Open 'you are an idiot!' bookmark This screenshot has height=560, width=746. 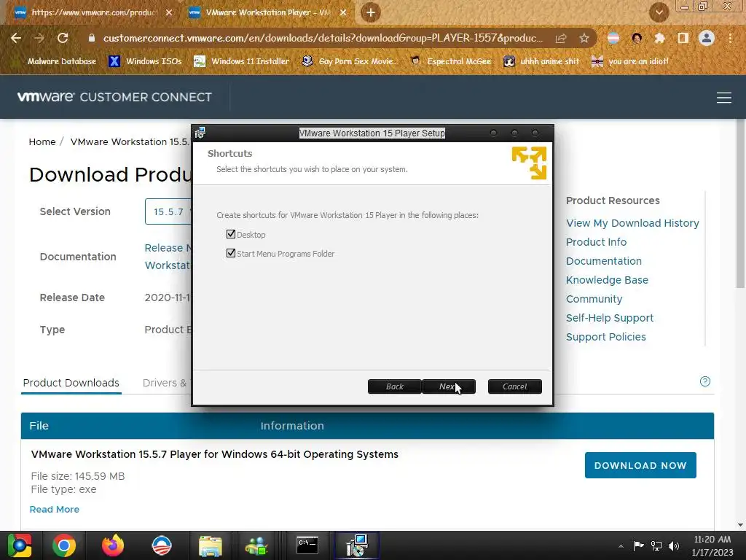pyautogui.click(x=630, y=61)
